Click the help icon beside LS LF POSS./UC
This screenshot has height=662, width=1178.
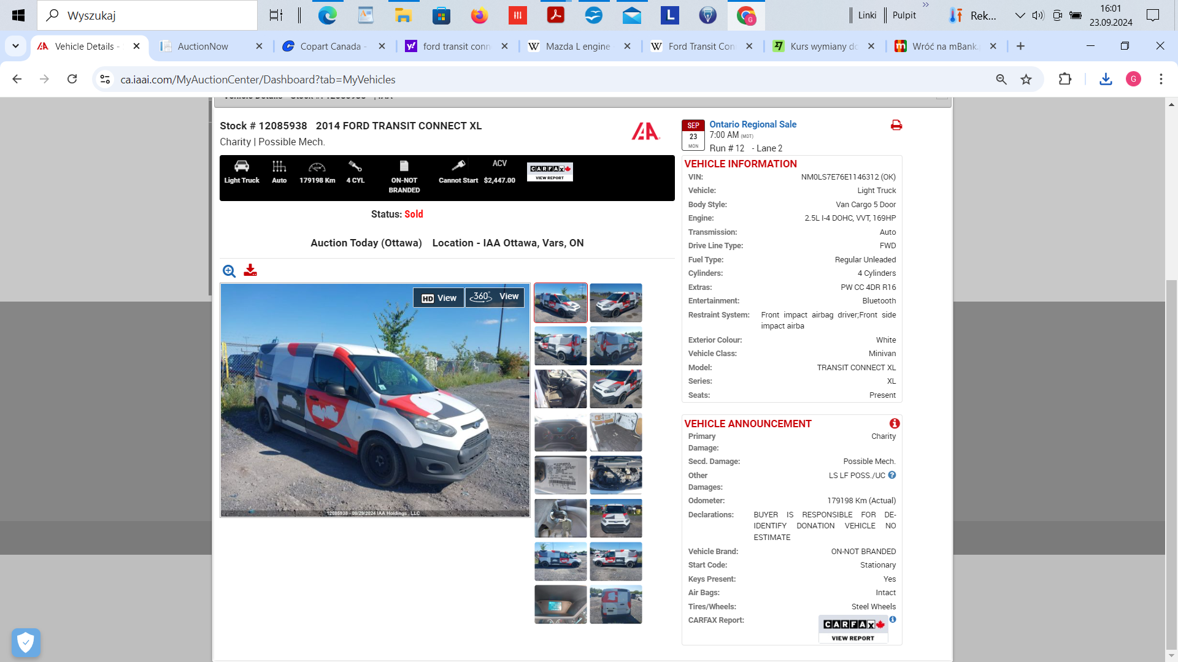892,475
